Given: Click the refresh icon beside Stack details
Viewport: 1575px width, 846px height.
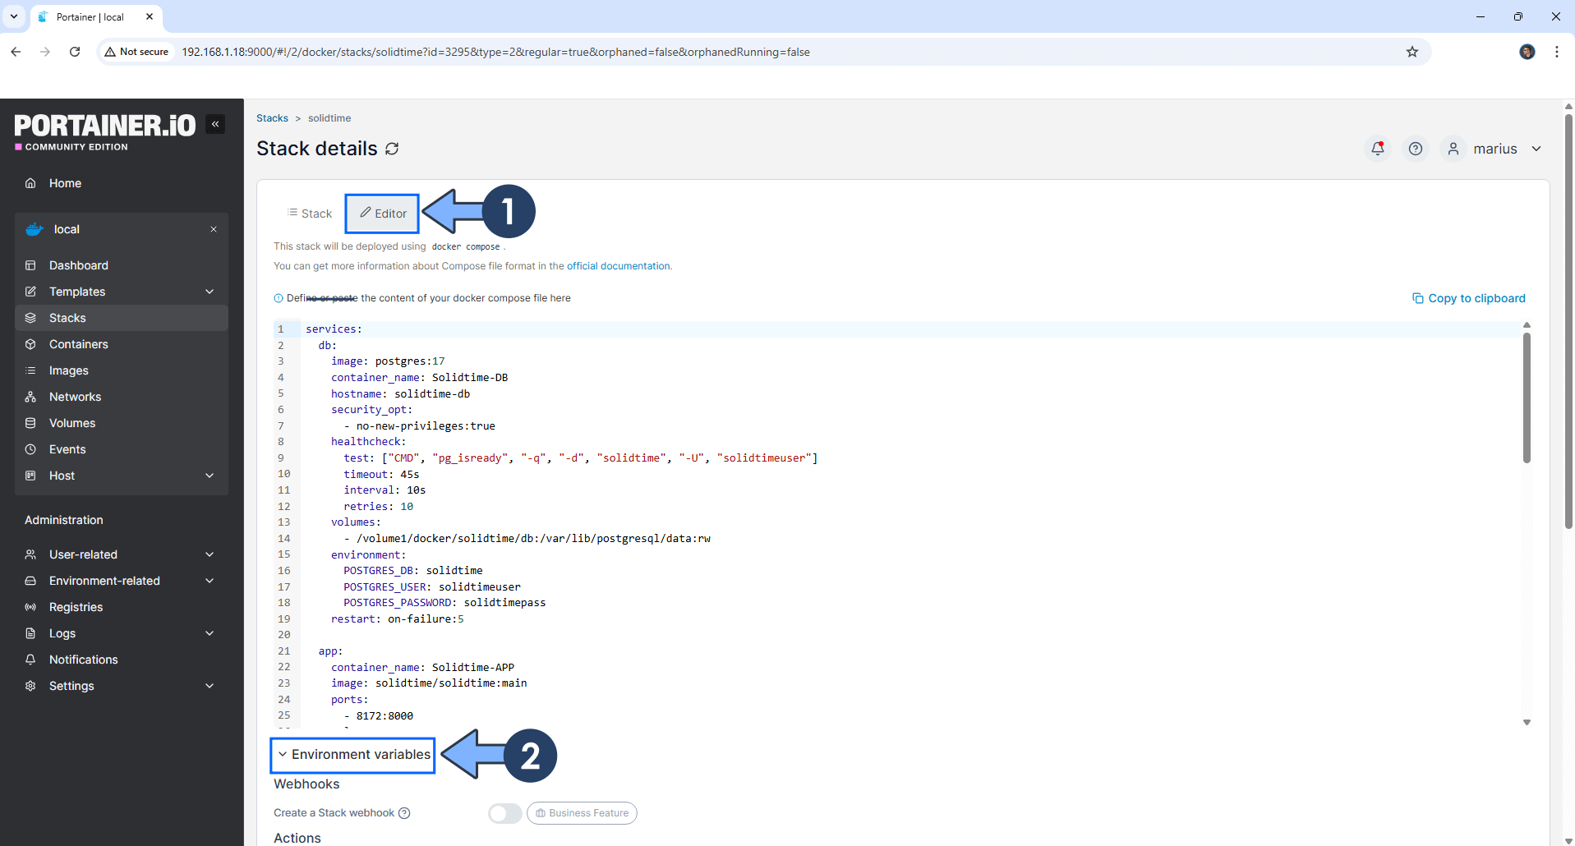Looking at the screenshot, I should 392,149.
